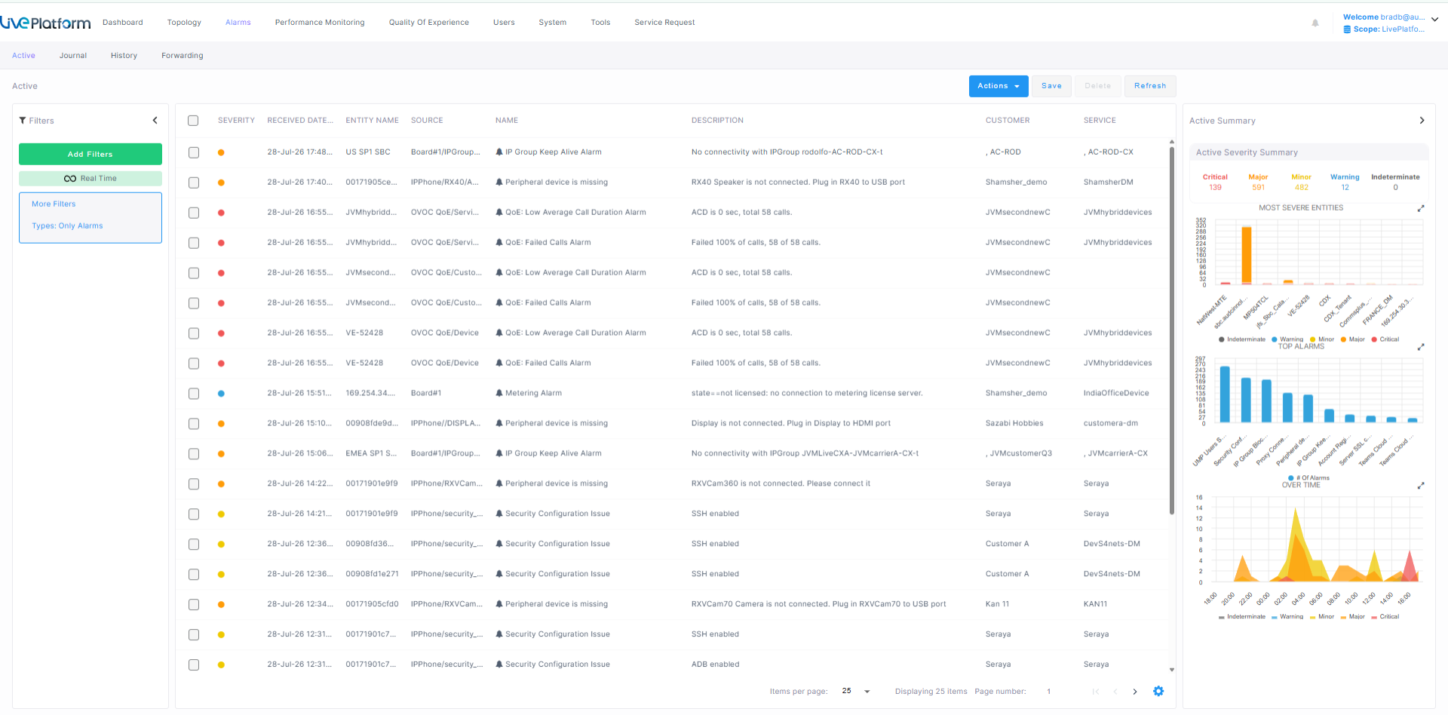Screen dimensions: 1448x715
Task: Expand the Top Alarms chart
Action: pyautogui.click(x=1421, y=347)
